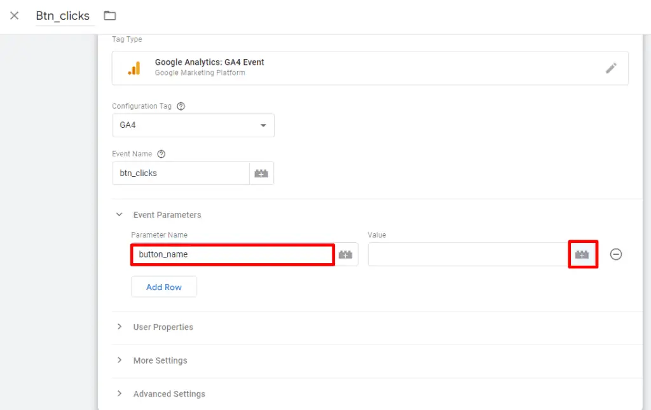
Task: Move tag to folder using folder icon
Action: coord(109,15)
